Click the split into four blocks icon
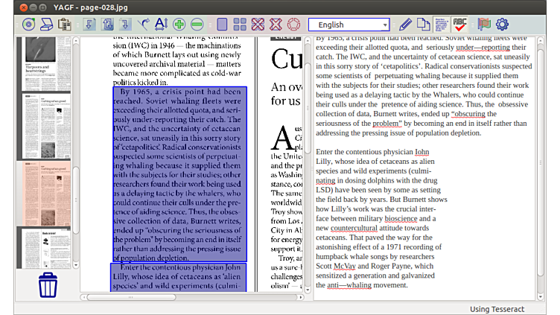 [240, 25]
